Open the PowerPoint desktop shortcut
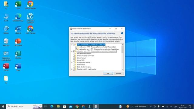Viewport: 194px width, 109px height. 18,42
